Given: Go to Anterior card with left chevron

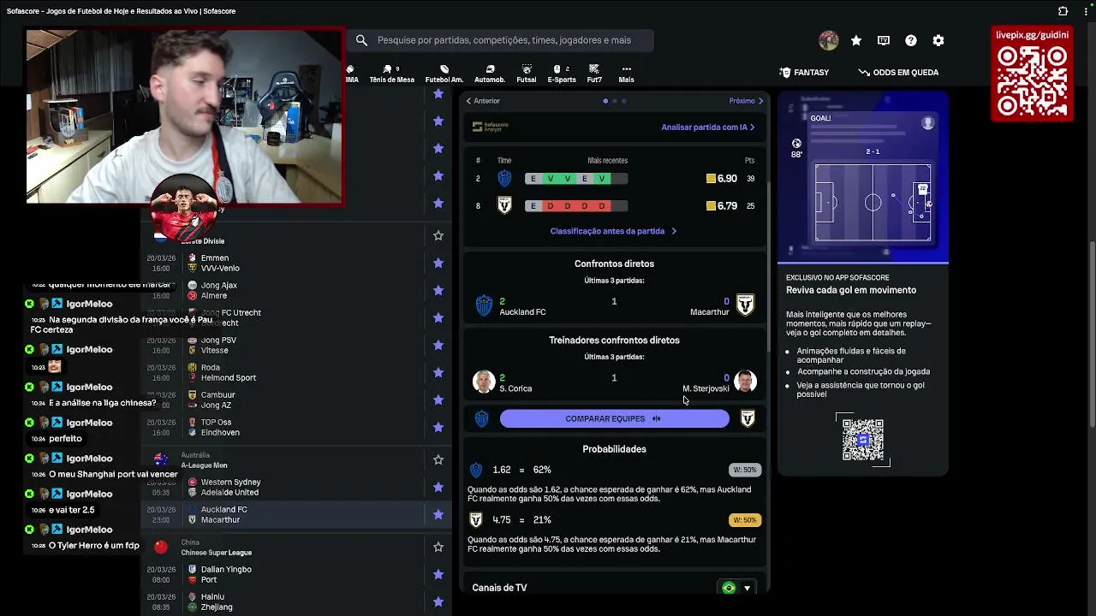Looking at the screenshot, I should (x=483, y=101).
